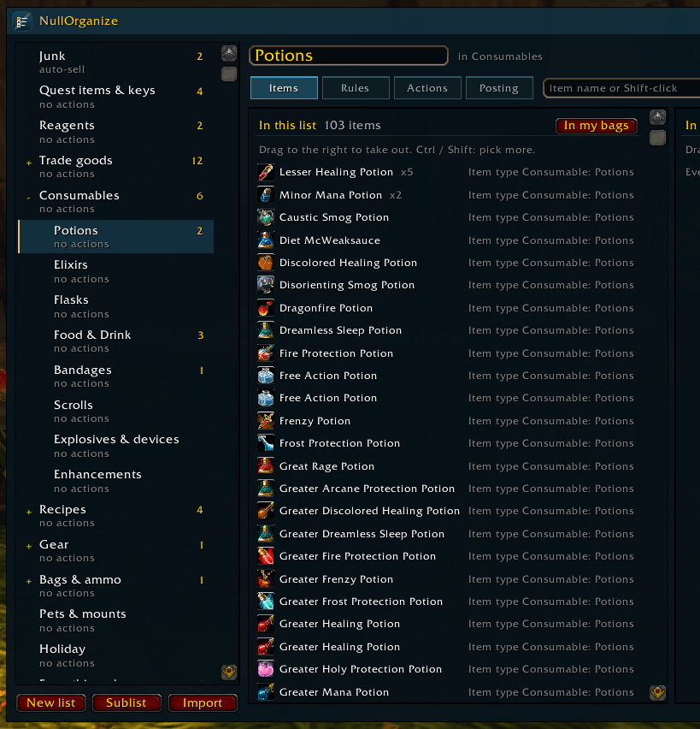Collapse the Consumables list
700x729 pixels.
29,198
